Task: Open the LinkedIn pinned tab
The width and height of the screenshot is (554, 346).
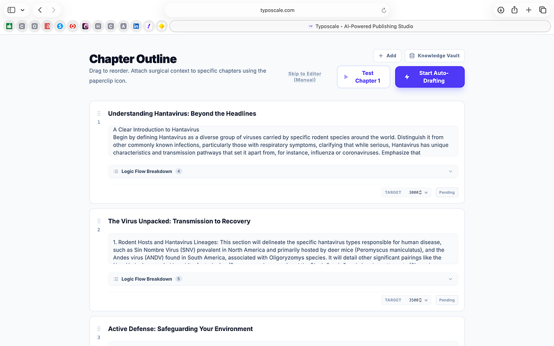Action: click(x=136, y=26)
